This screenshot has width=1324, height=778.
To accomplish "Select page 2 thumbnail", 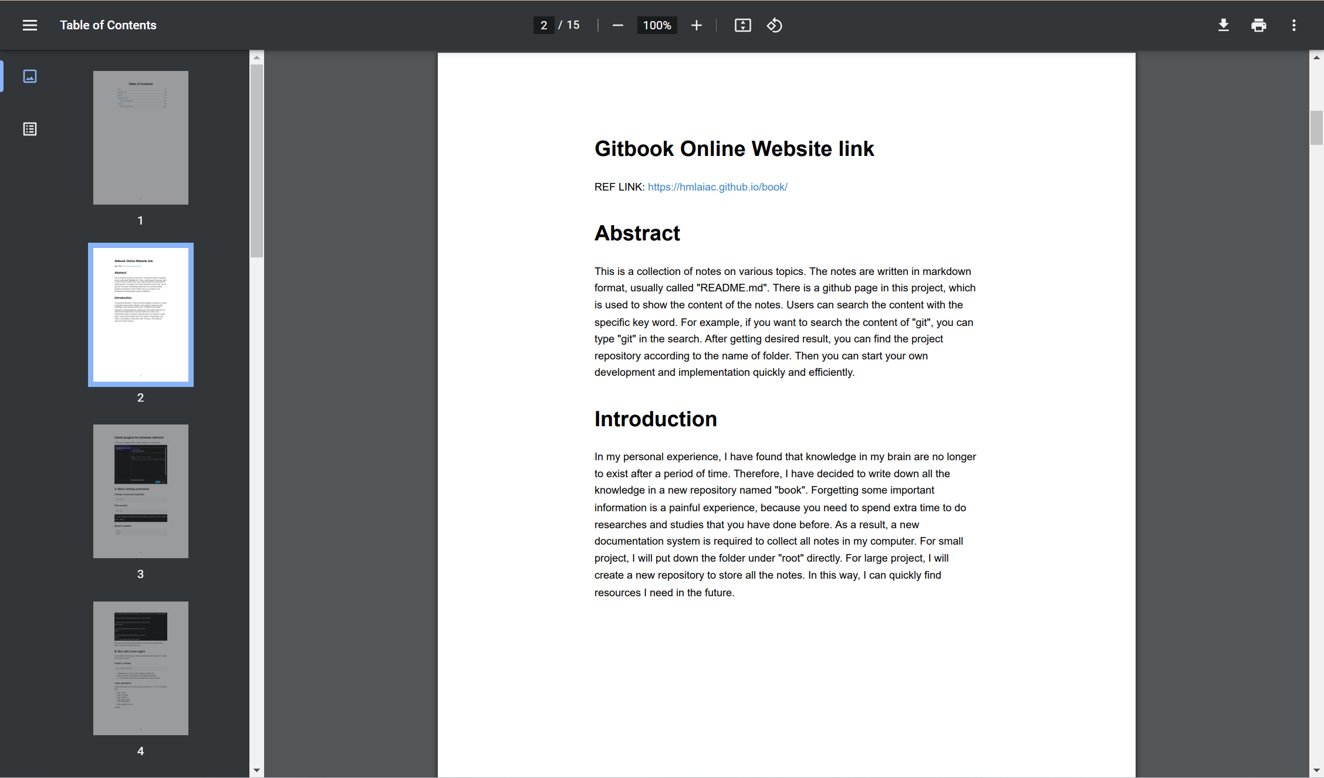I will coord(141,315).
